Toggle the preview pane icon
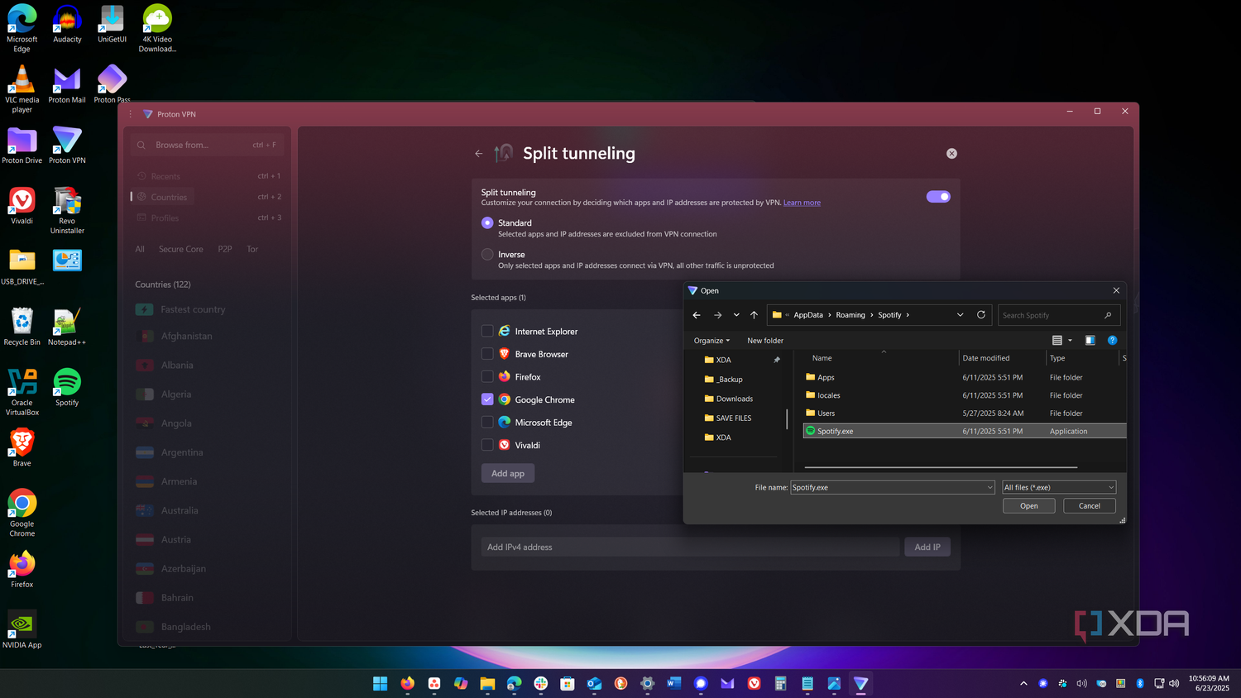Viewport: 1241px width, 698px height. click(x=1090, y=341)
